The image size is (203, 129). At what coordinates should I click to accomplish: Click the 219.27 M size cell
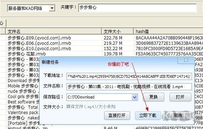[x=113, y=43]
